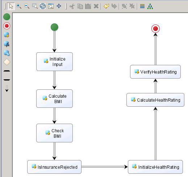
Task: Select the IsInsuranceRejected node
Action: 54,167
